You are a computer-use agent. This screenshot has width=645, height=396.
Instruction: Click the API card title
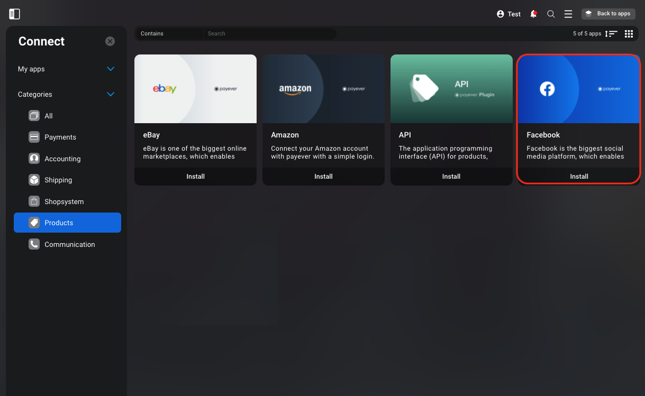pyautogui.click(x=405, y=135)
